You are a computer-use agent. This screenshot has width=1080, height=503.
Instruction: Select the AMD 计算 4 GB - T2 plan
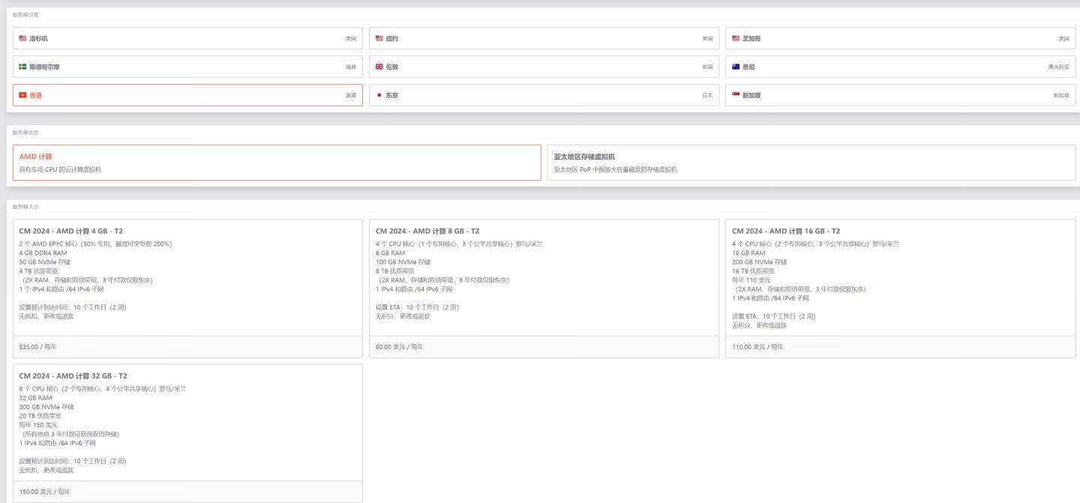[x=187, y=277]
